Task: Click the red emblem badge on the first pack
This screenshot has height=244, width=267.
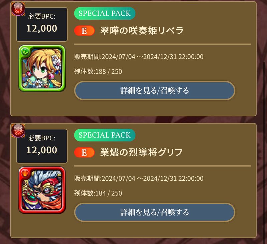Action: click(18, 9)
